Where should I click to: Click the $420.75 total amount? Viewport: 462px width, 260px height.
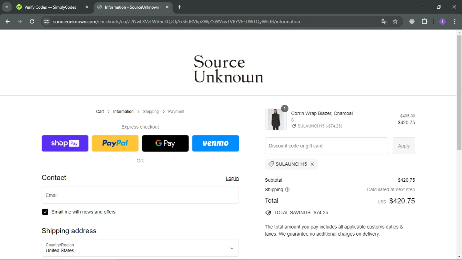(402, 201)
